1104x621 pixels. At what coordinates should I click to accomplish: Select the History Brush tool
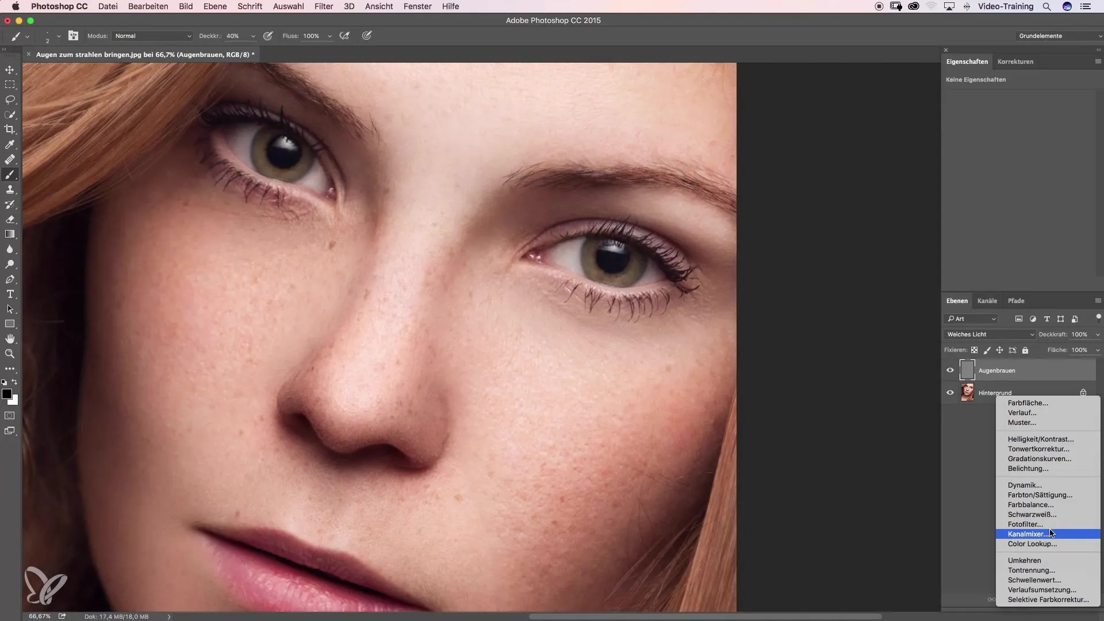tap(10, 205)
